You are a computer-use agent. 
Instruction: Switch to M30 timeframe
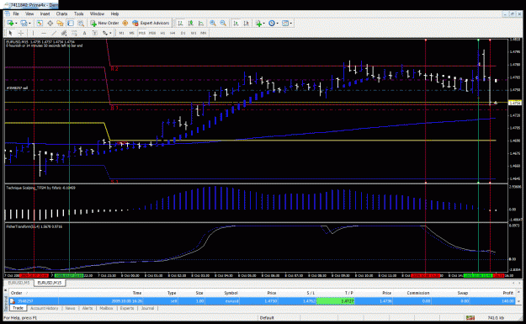pyautogui.click(x=152, y=33)
